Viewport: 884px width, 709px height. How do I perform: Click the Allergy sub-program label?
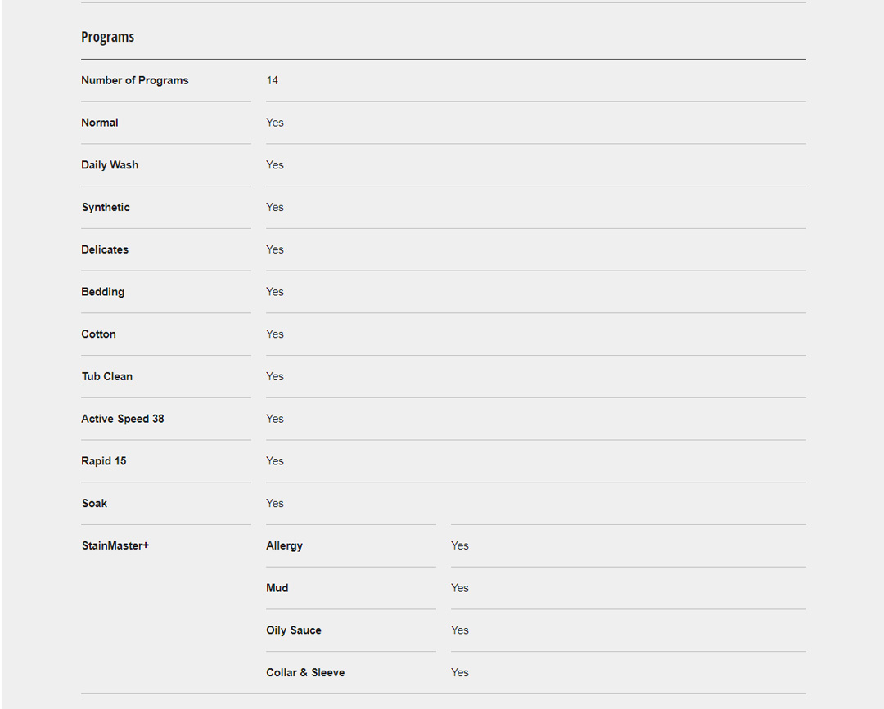point(285,545)
